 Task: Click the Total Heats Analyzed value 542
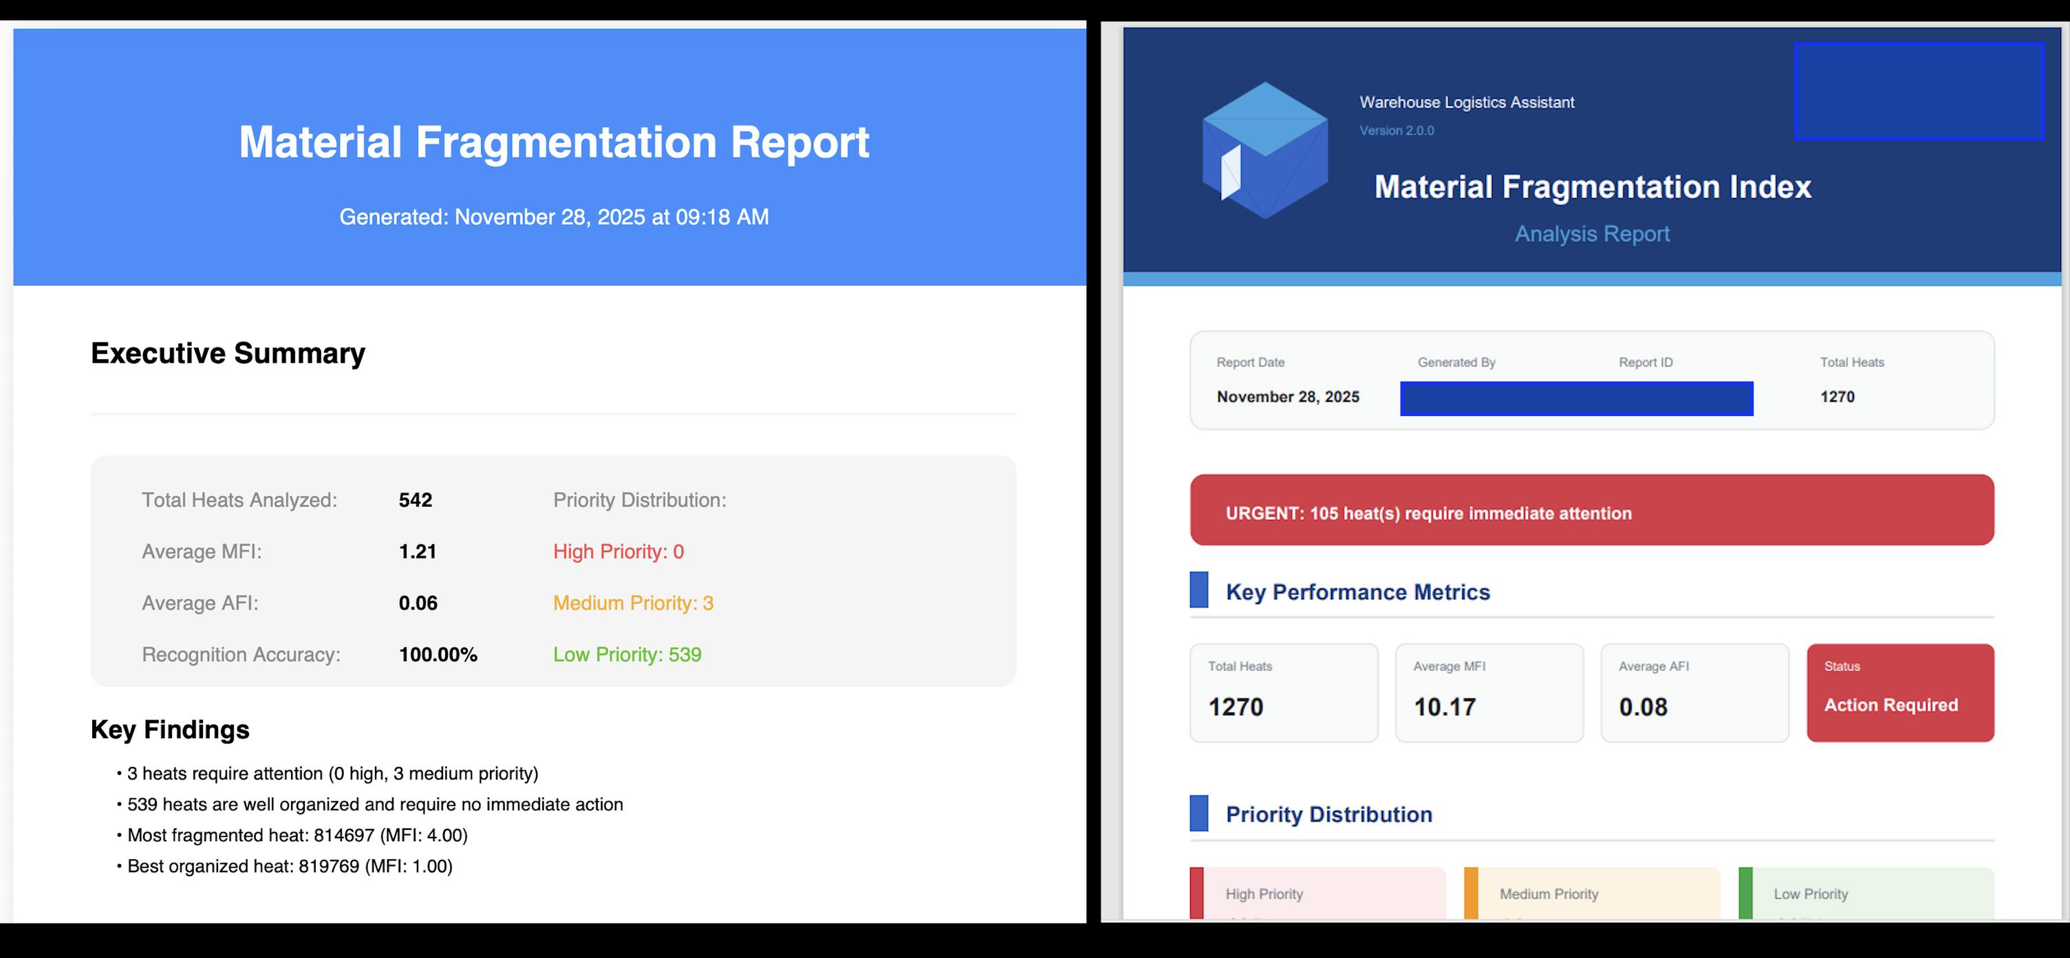point(416,500)
